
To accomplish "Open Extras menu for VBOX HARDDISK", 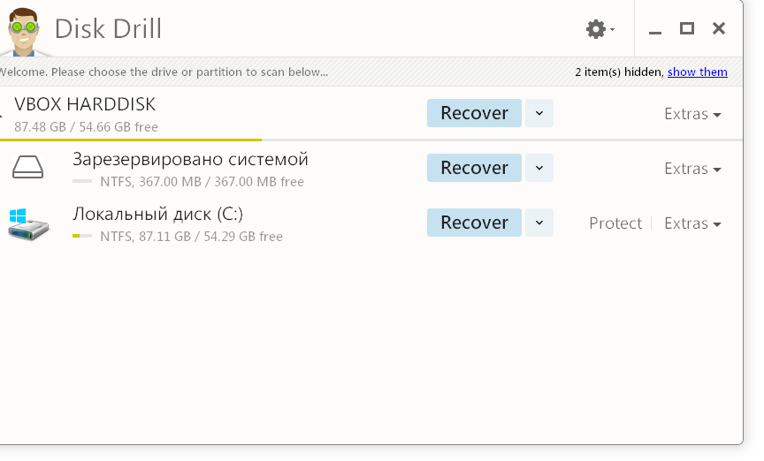I will (x=692, y=114).
